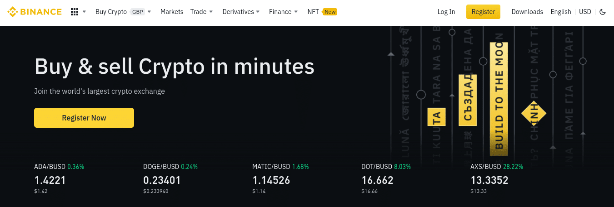
Task: Open the Downloads page
Action: (x=527, y=12)
